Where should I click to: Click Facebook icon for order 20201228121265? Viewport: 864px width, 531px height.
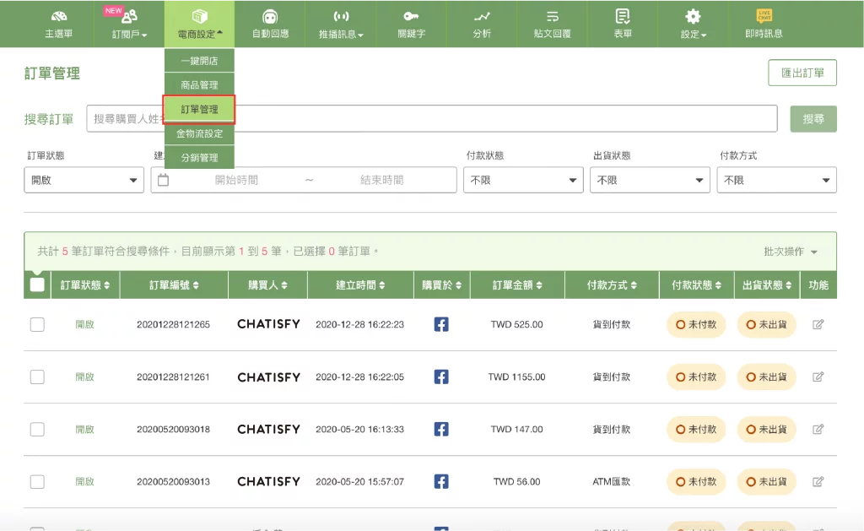click(440, 324)
